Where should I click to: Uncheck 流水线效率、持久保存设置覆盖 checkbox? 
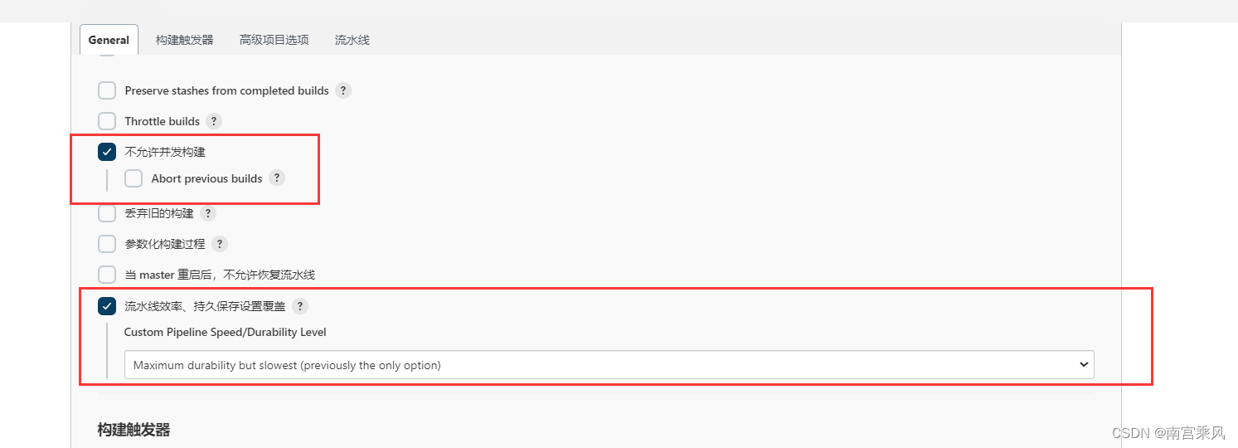tap(107, 306)
